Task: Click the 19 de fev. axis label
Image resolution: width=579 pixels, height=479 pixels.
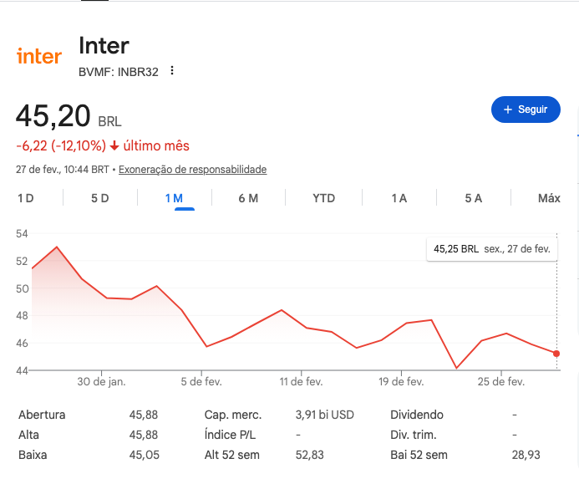Action: [401, 381]
